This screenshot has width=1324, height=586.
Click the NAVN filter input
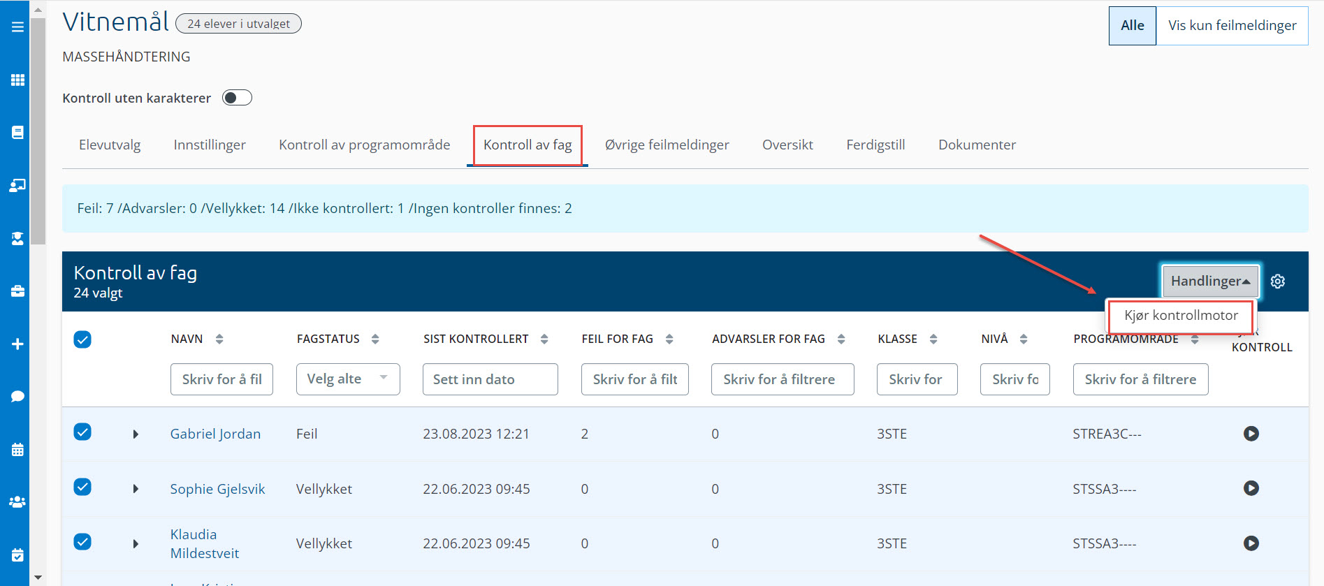221,379
